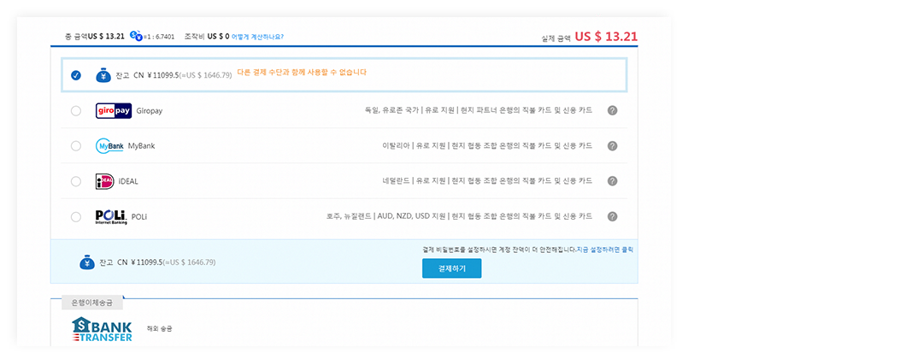Select the POLi radio button
Image resolution: width=906 pixels, height=359 pixels.
click(x=76, y=216)
